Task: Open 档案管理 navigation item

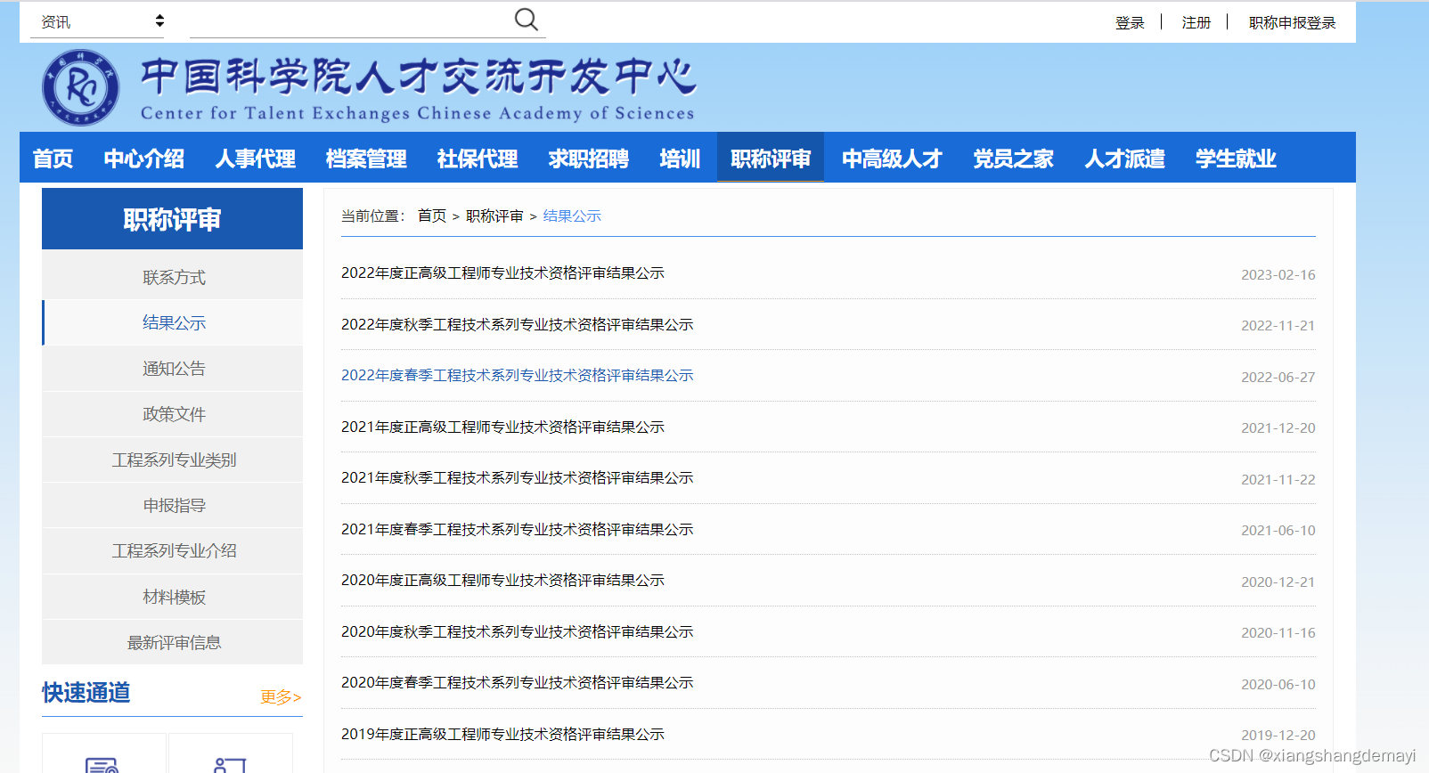Action: [366, 159]
